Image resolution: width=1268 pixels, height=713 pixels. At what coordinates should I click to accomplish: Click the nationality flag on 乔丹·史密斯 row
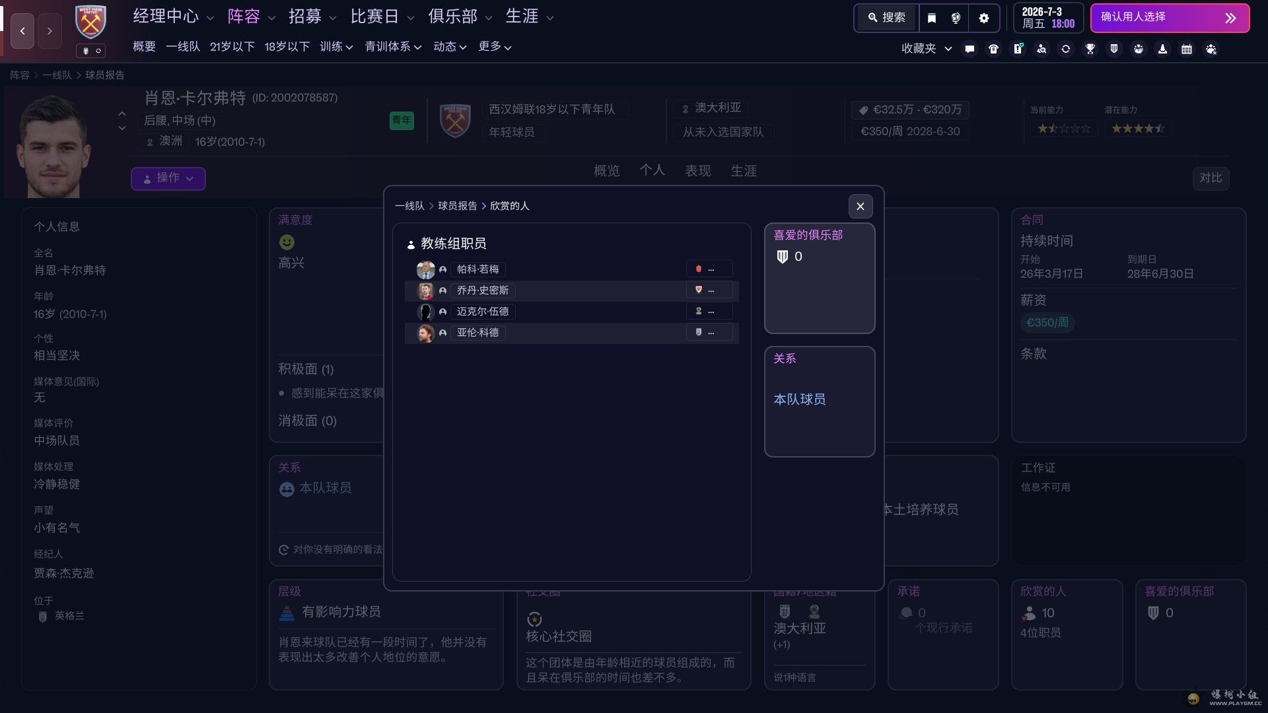(698, 290)
